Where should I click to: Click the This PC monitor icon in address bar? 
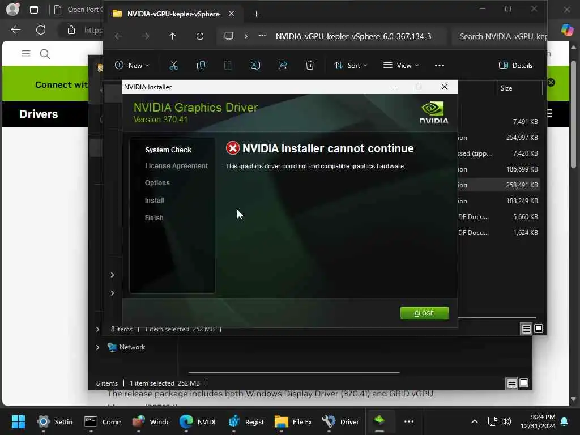229,36
